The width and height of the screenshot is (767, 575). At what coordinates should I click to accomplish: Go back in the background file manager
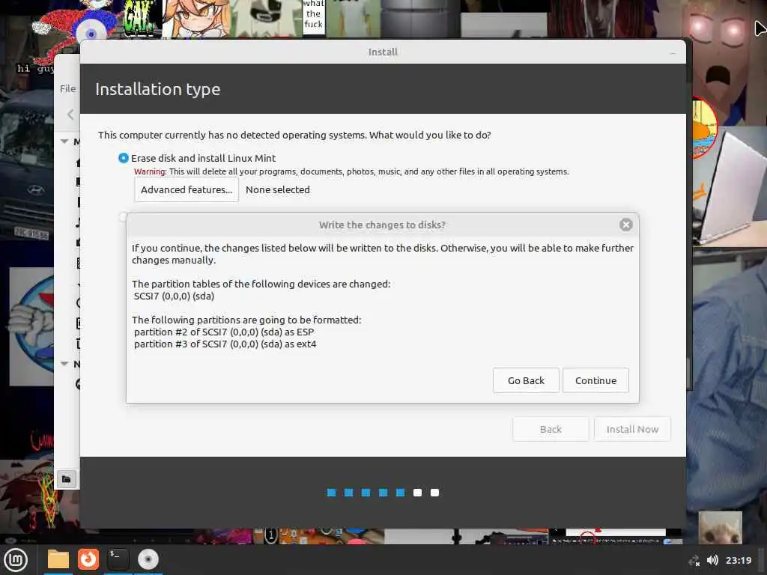click(70, 115)
